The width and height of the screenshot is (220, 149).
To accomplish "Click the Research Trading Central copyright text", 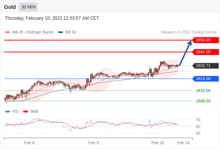I will (x=189, y=32).
